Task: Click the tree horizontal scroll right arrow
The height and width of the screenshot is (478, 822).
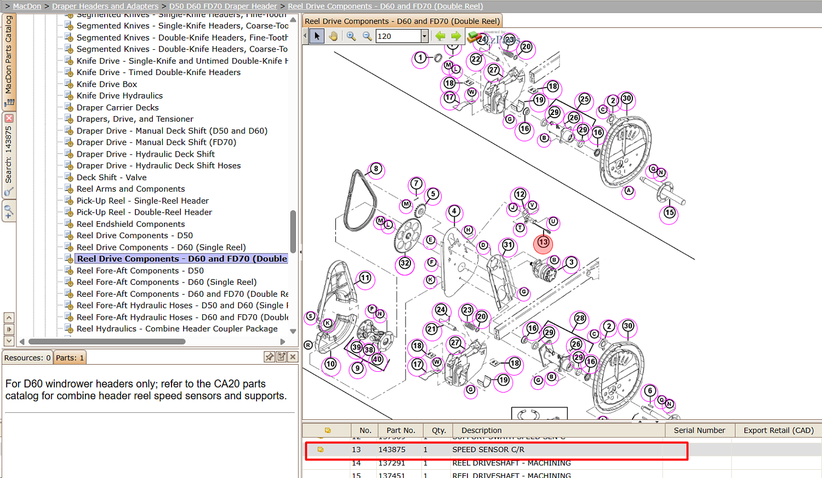Action: point(283,342)
